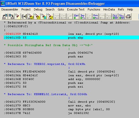The width and height of the screenshot is (139, 118).
Task: Click the add esp, 0000000C line
Action: pyautogui.click(x=52, y=79)
